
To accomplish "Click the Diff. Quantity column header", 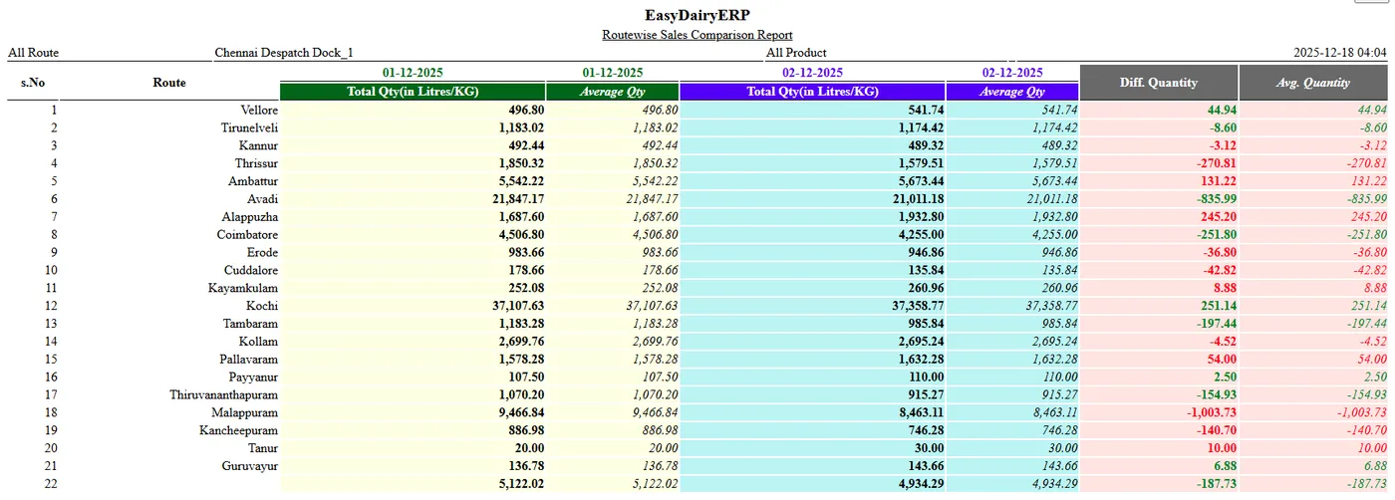I will click(x=1159, y=83).
